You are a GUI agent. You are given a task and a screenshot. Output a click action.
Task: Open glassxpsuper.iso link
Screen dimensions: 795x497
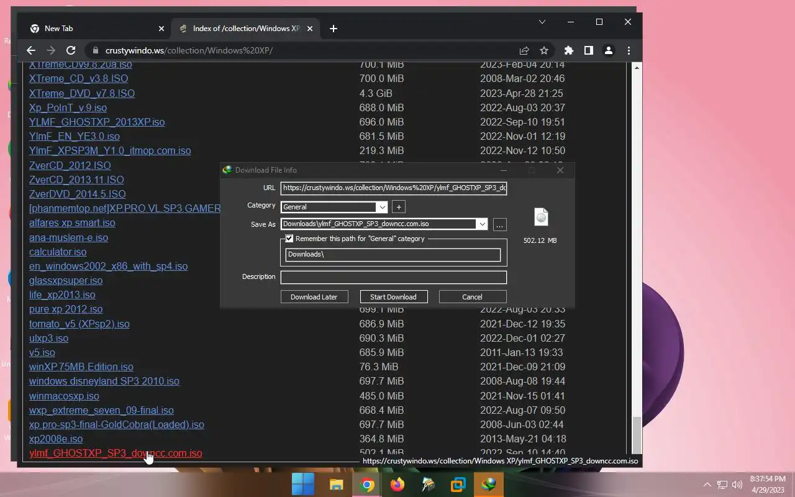66,280
